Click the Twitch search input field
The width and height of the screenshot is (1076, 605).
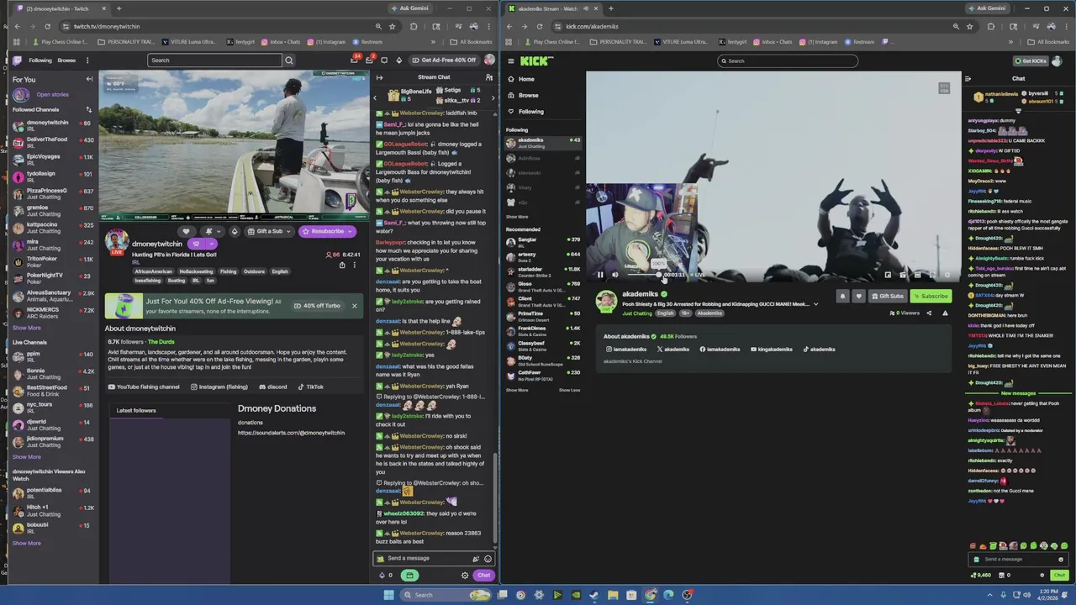click(215, 60)
